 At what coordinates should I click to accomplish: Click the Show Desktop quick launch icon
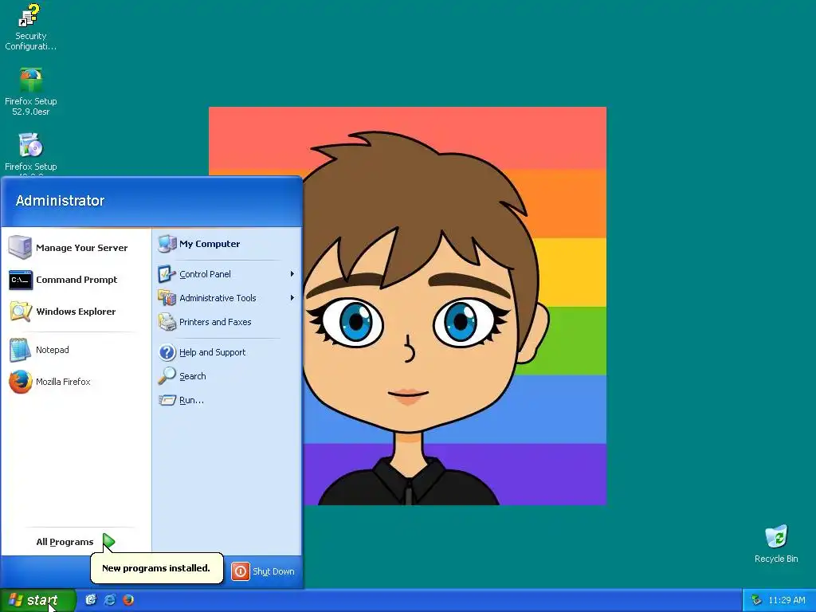[x=91, y=599]
